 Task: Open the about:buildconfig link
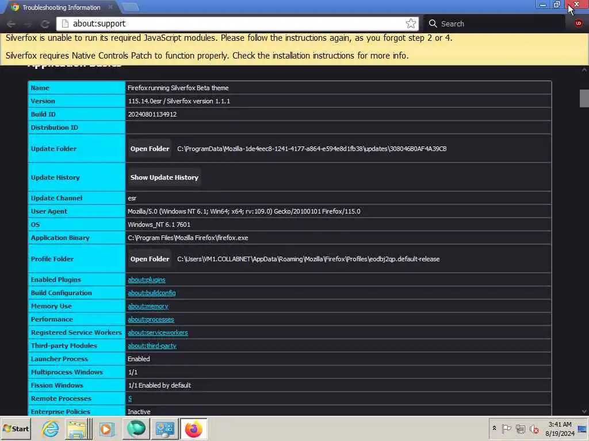152,293
